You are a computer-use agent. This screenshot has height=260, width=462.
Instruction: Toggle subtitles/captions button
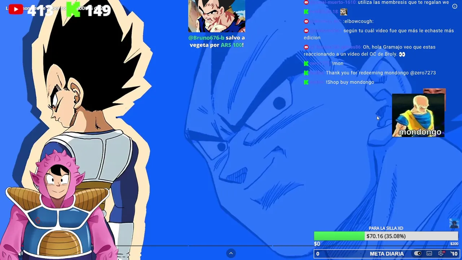[x=429, y=253]
